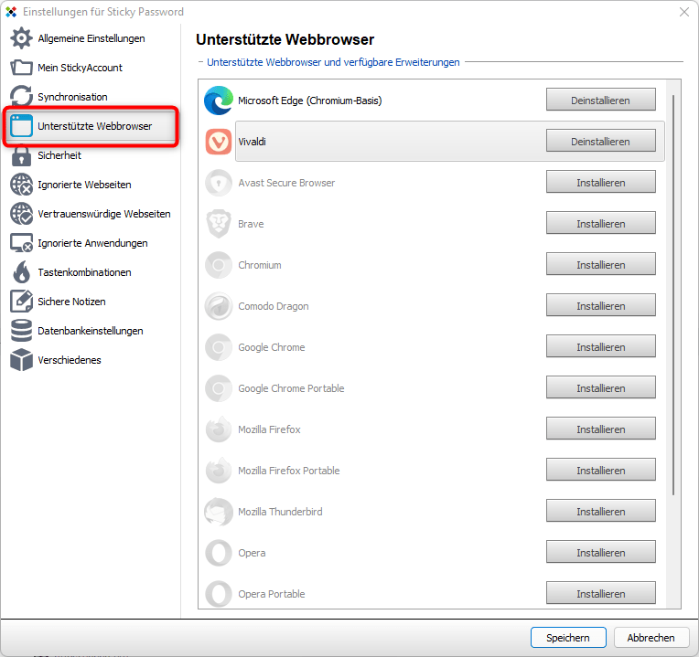Select Verschiedenes in the sidebar
Viewport: 699px width, 657px height.
click(91, 360)
